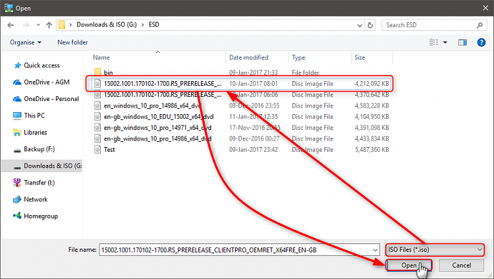This screenshot has height=279, width=494.
Task: Open the ISO Files (*.iso) filter dropdown
Action: pos(435,249)
